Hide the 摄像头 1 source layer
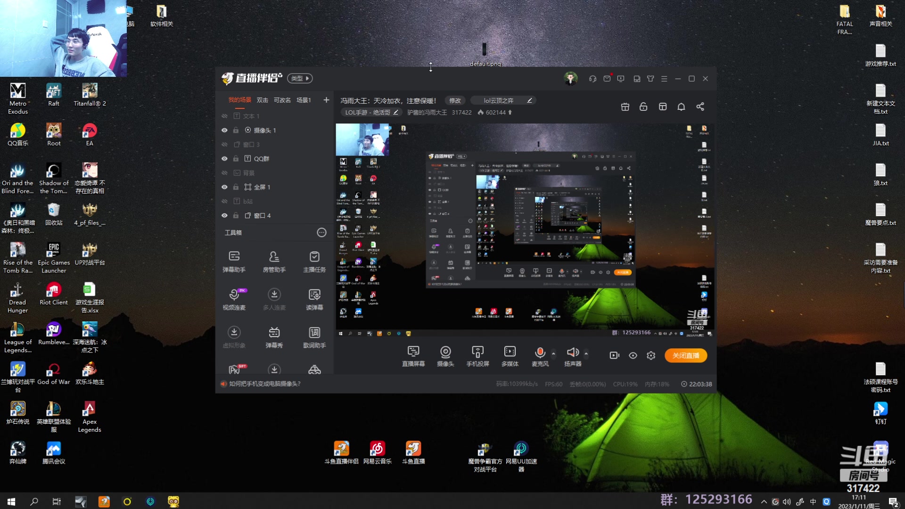The width and height of the screenshot is (905, 509). point(224,131)
